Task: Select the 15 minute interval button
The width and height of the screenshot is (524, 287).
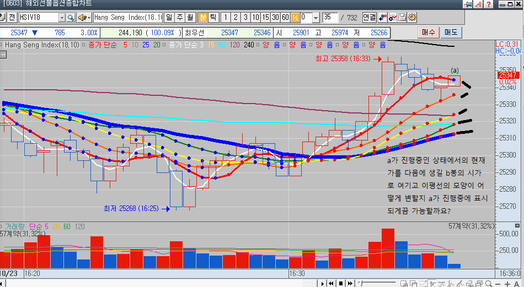Action: [266, 17]
